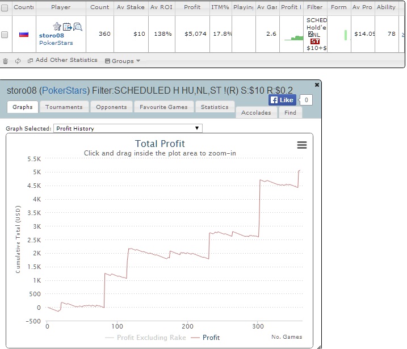Click the Russian flag icon

pos(24,34)
